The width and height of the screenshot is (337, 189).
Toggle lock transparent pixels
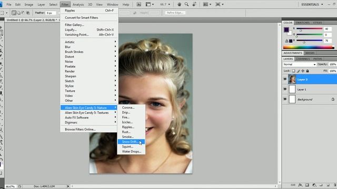click(x=293, y=71)
